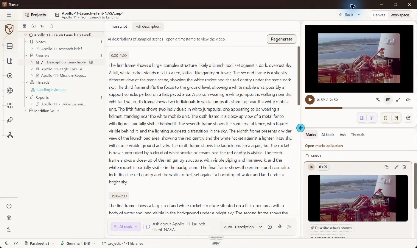The height and width of the screenshot is (248, 417).
Task: Click the film frame capture icon
Action: pos(362,118)
